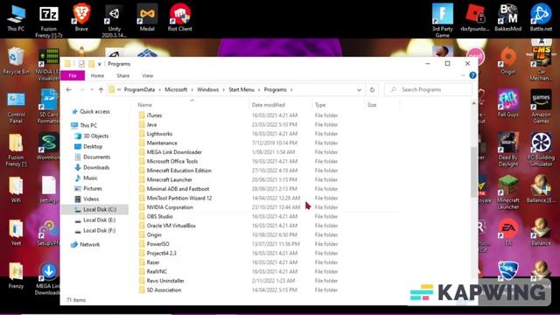Image resolution: width=560 pixels, height=315 pixels.
Task: Refresh the Programs folder view
Action: coord(372,89)
